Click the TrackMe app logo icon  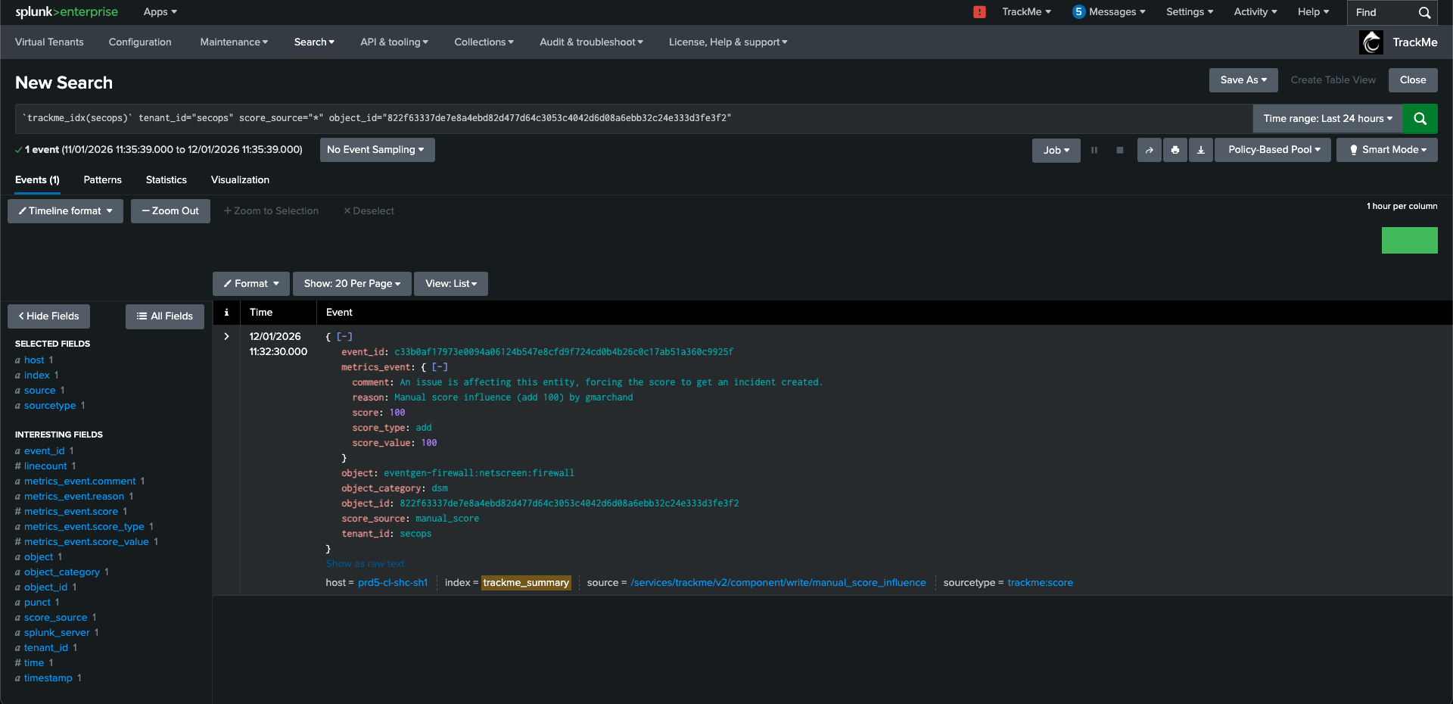pos(1371,42)
